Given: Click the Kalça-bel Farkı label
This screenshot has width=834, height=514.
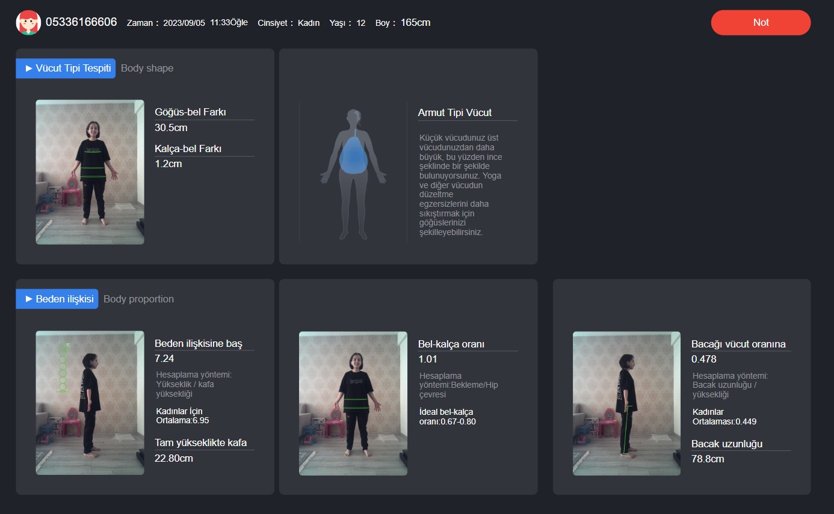Looking at the screenshot, I should pyautogui.click(x=188, y=148).
